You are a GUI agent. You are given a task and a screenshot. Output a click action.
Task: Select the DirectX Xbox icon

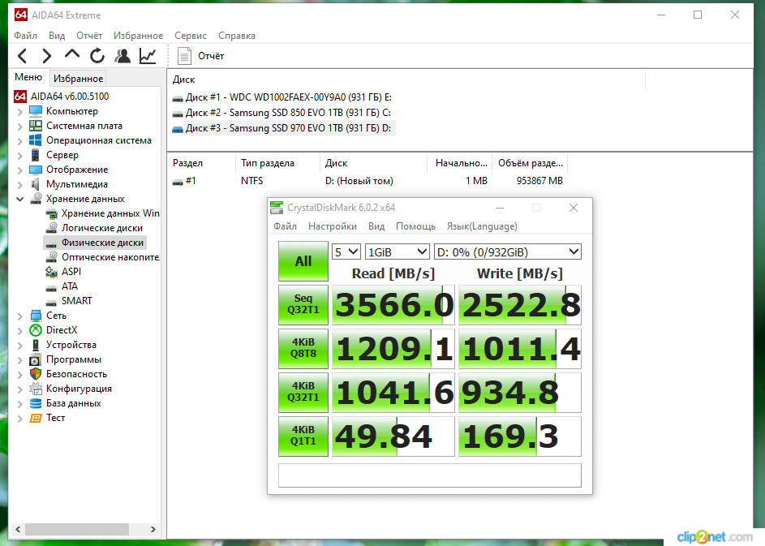(36, 330)
